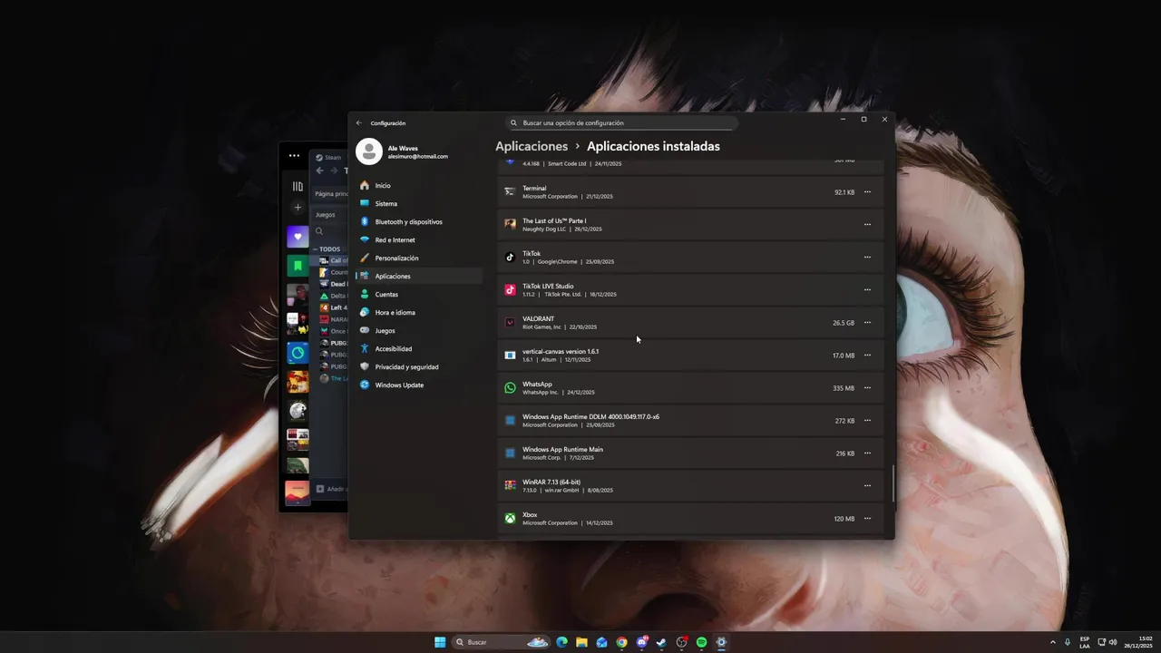Open Spotify from the taskbar
The height and width of the screenshot is (653, 1161).
[x=701, y=642]
